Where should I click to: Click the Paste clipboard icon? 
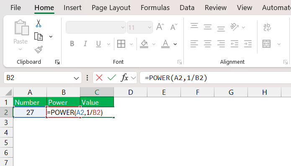pyautogui.click(x=21, y=28)
